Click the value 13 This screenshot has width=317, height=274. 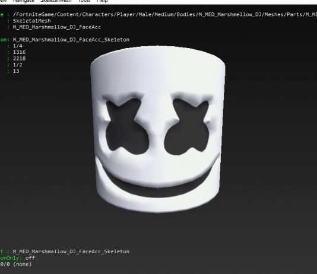click(16, 71)
